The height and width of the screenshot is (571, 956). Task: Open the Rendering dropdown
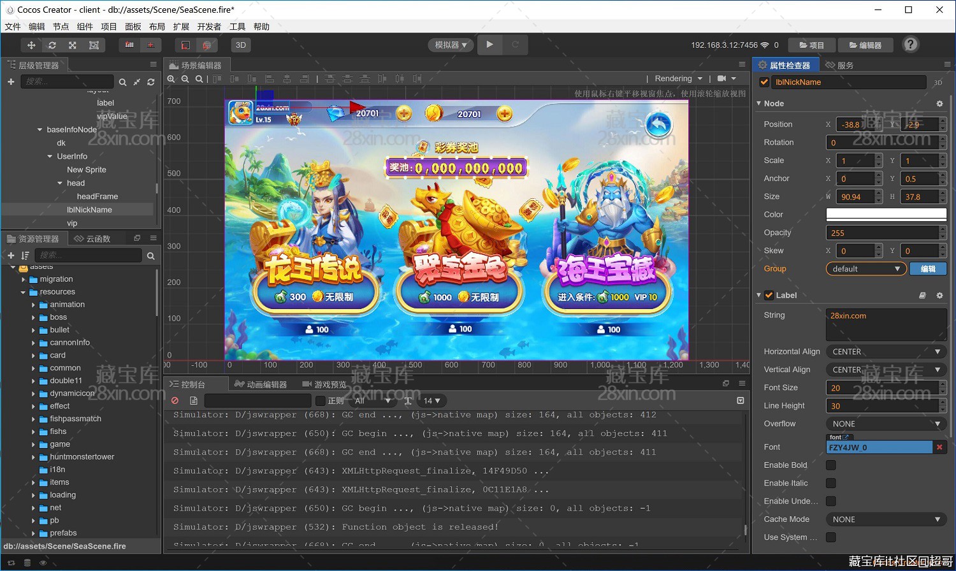[x=679, y=78]
